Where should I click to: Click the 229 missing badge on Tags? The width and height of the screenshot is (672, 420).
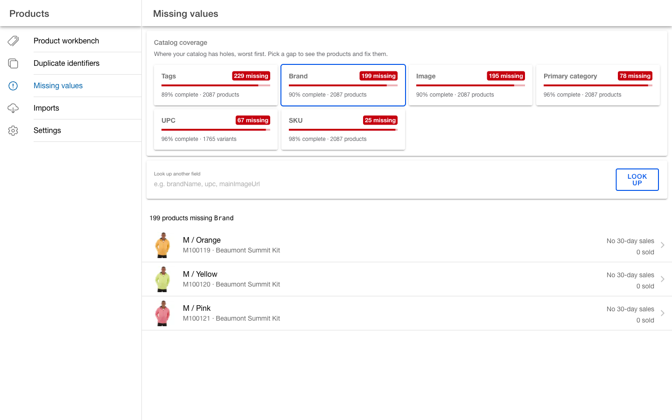[x=251, y=76]
